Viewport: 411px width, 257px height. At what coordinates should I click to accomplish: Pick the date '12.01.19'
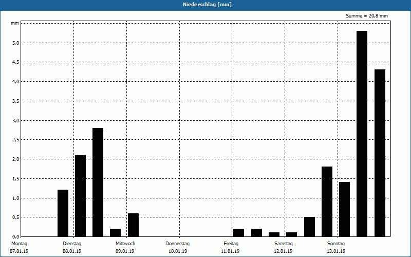click(283, 251)
